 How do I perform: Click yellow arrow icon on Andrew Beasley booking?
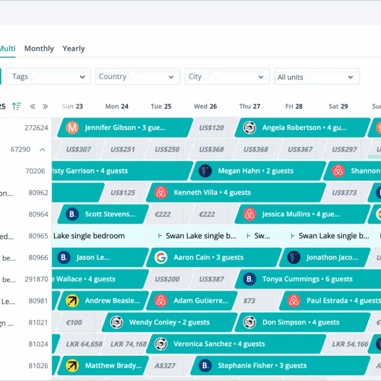(x=72, y=301)
